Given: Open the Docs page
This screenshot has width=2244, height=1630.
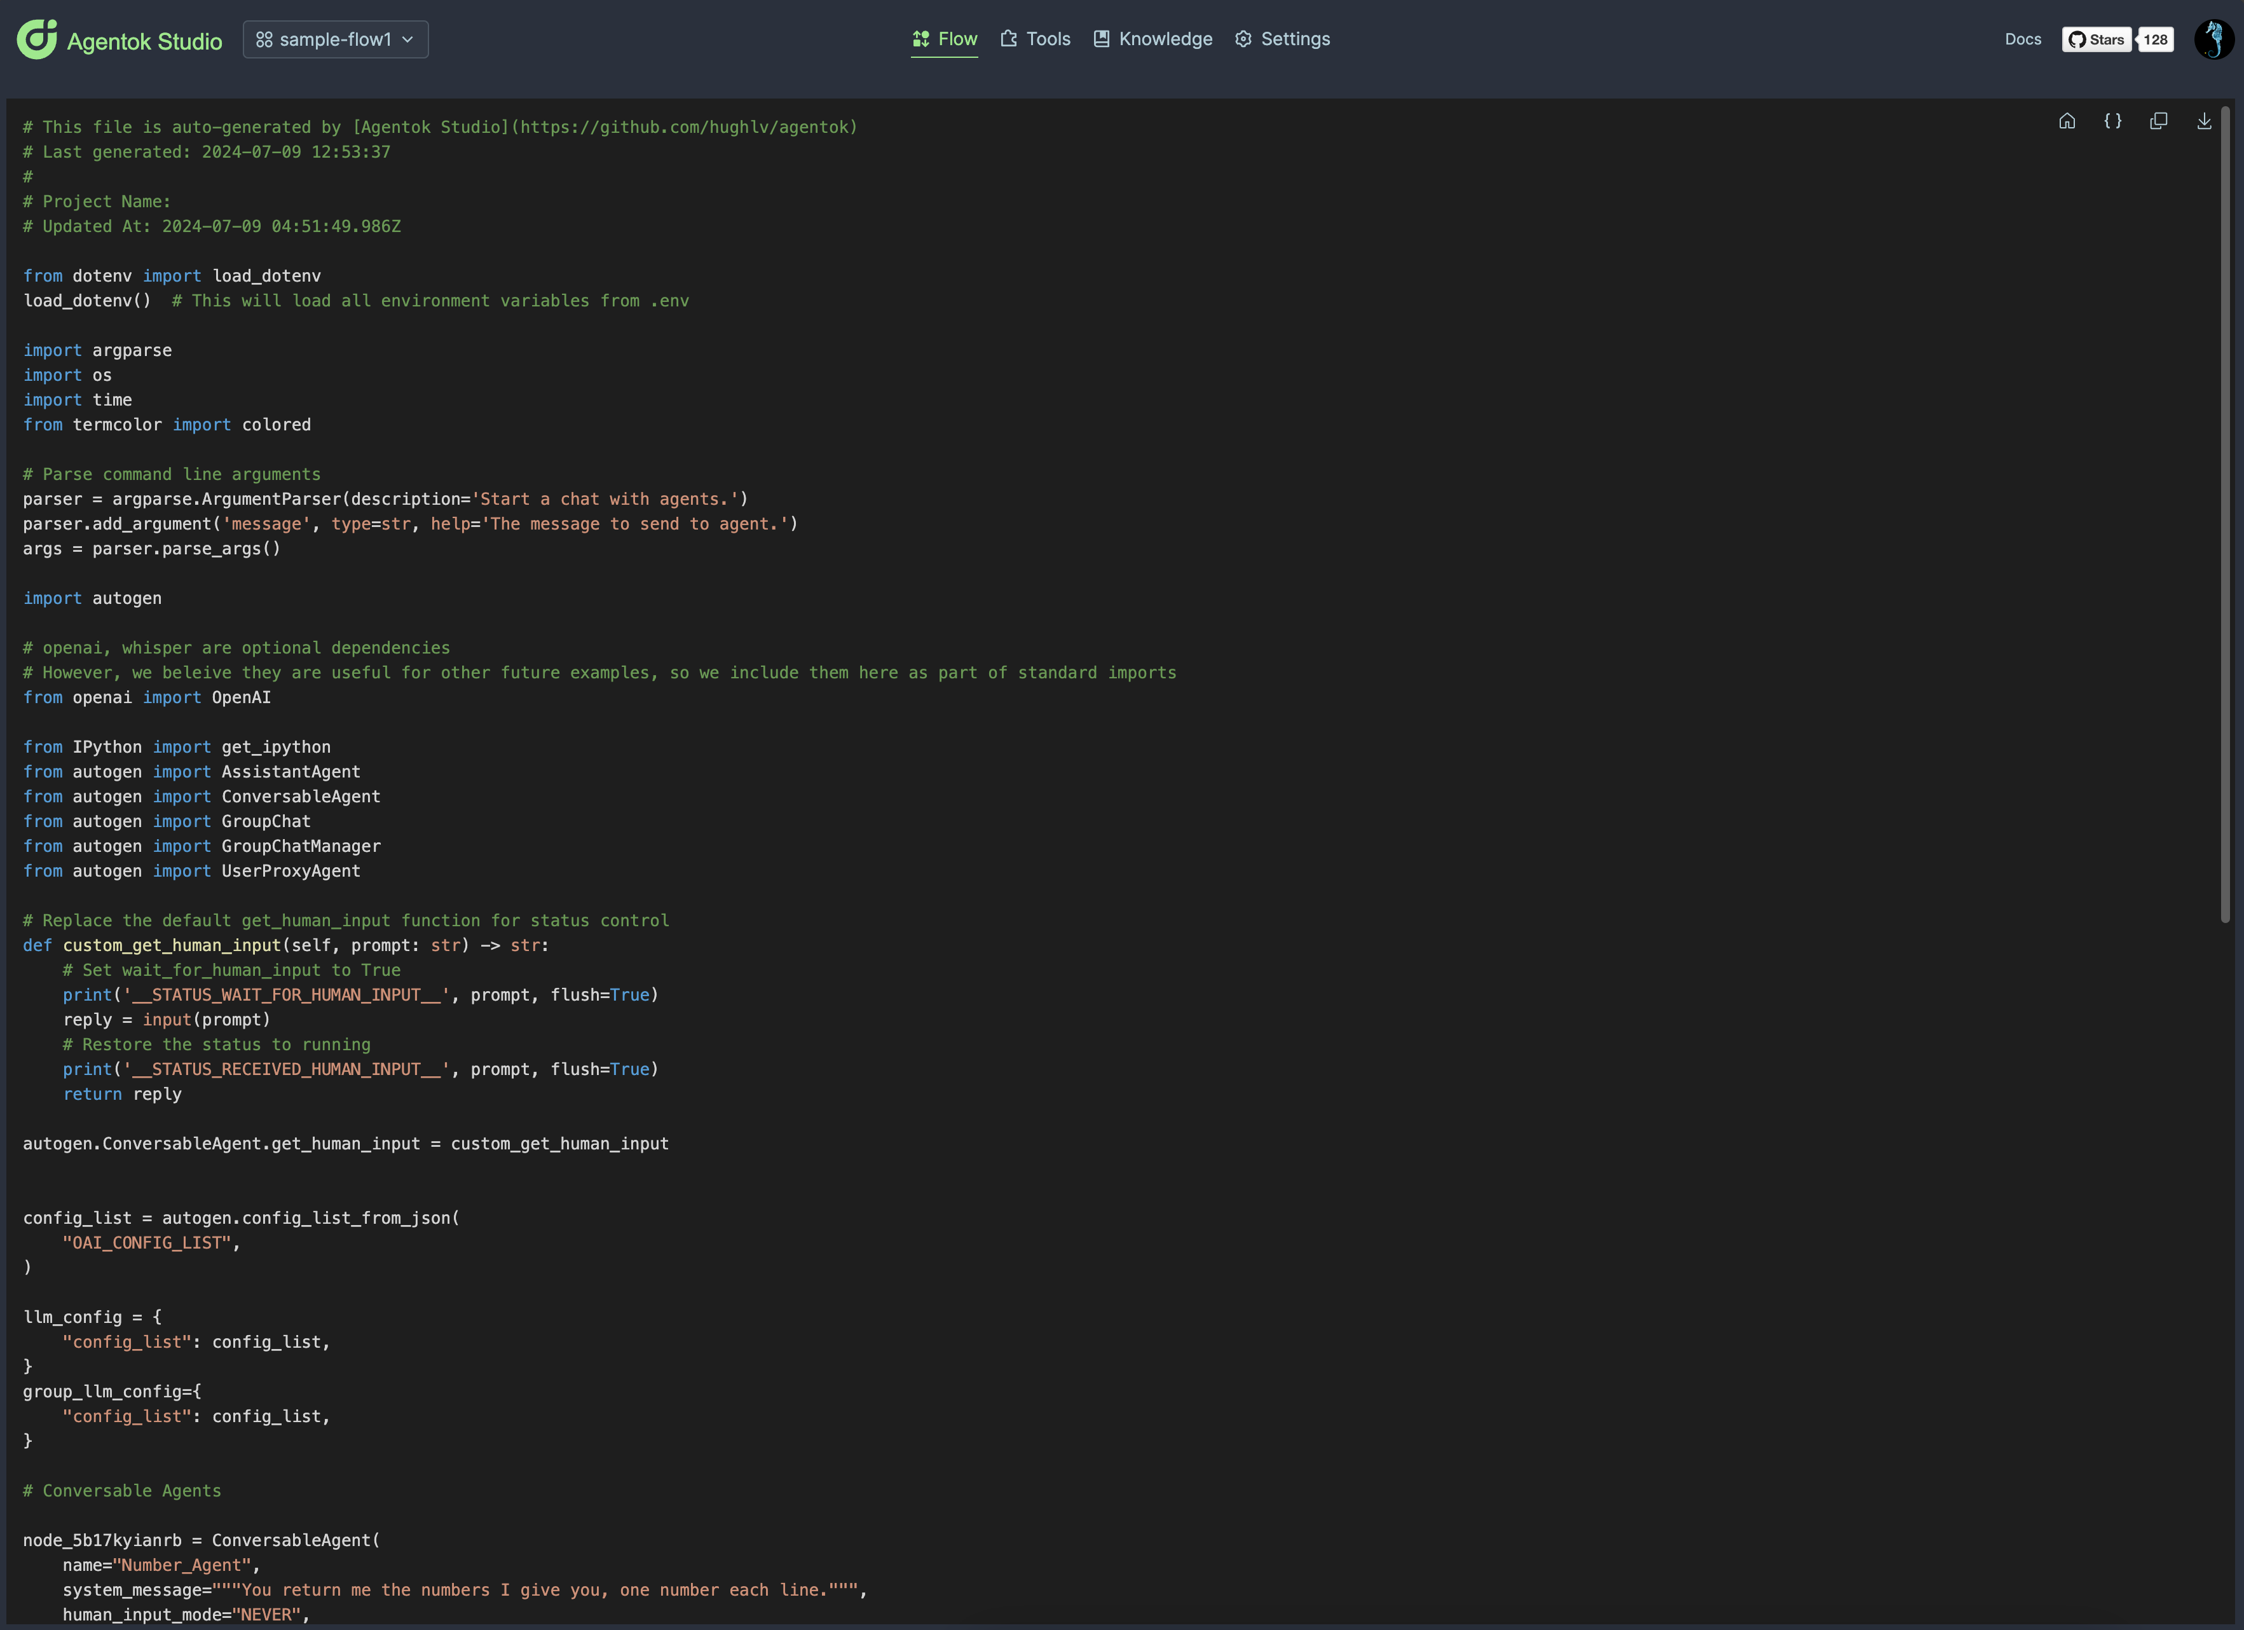Looking at the screenshot, I should coord(2022,39).
